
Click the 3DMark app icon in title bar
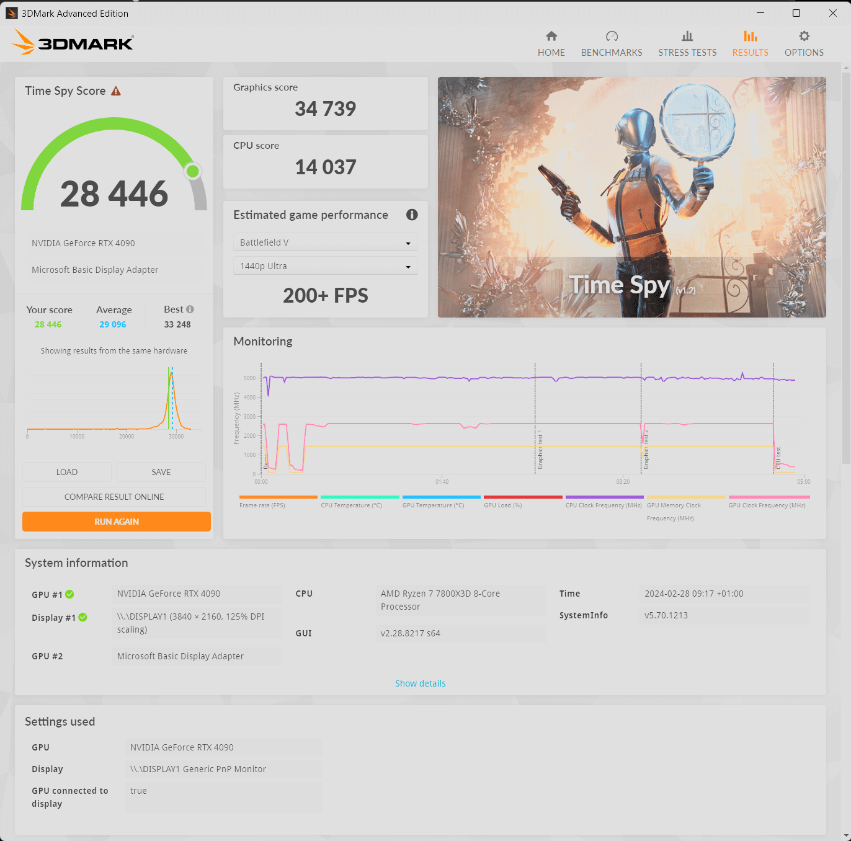(x=11, y=13)
